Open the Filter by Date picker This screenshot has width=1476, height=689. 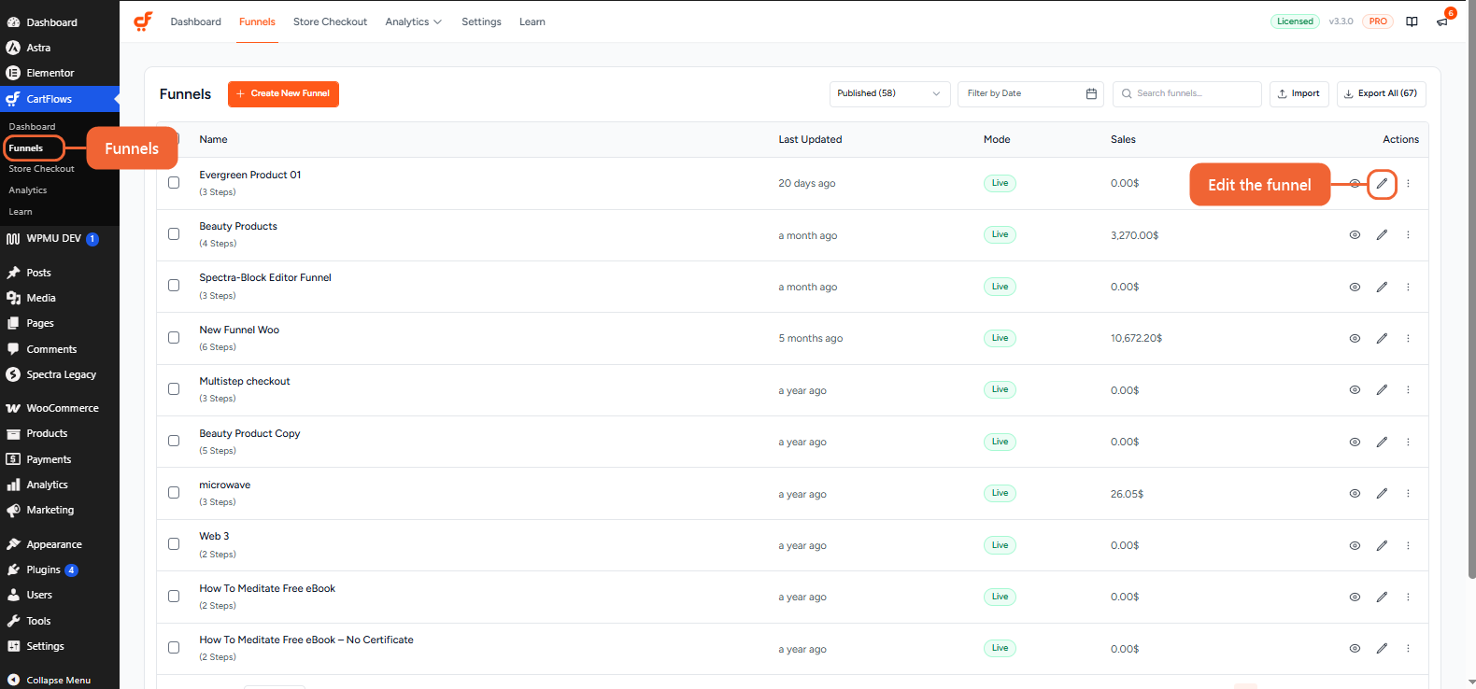pyautogui.click(x=1030, y=93)
